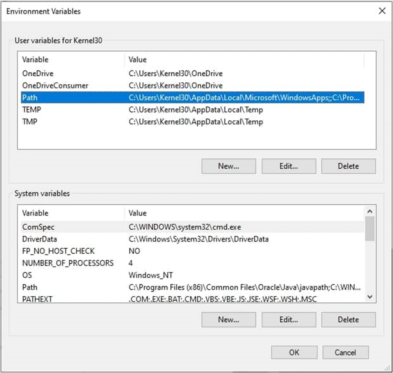Delete the selected user variable
Image resolution: width=393 pixels, height=373 pixels.
click(348, 166)
